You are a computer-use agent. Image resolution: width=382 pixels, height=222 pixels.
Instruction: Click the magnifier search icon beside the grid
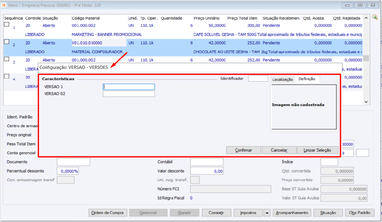[x=374, y=17]
